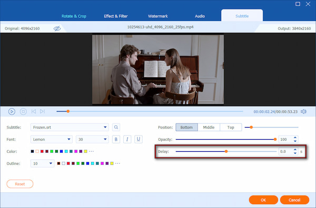This screenshot has height=208, width=316.
Task: Click the piano video preview frame
Action: tap(158, 69)
